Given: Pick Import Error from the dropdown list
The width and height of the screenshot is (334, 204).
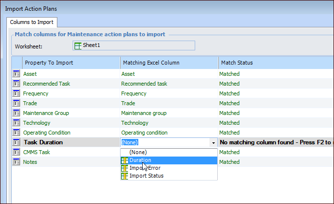Looking at the screenshot, I should point(144,168).
